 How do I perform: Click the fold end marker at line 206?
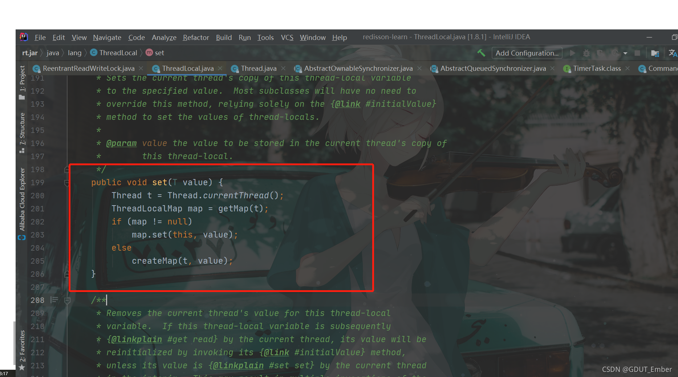coord(67,274)
